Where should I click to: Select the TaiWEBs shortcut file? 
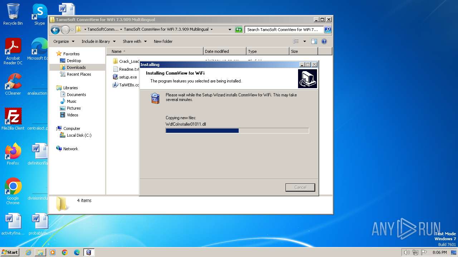click(x=126, y=85)
